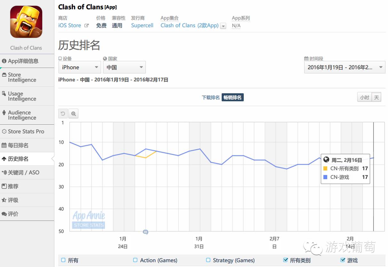Click the Store Intelligence sidebar icon

click(x=4, y=75)
